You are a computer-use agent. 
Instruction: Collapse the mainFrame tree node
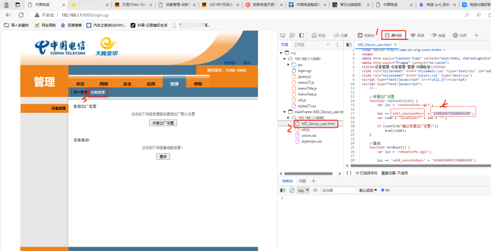pyautogui.click(x=284, y=111)
